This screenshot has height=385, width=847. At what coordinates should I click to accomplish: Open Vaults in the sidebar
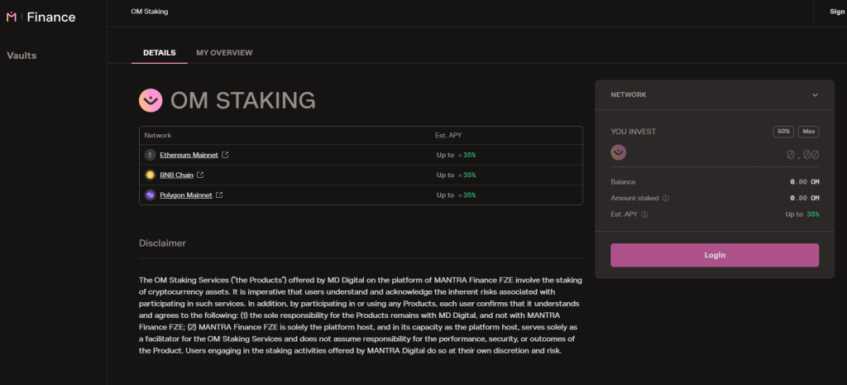pos(22,55)
